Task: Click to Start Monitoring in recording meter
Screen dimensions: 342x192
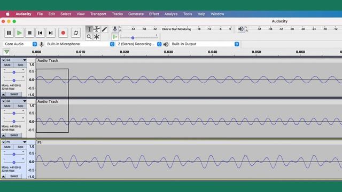Action: coord(176,29)
